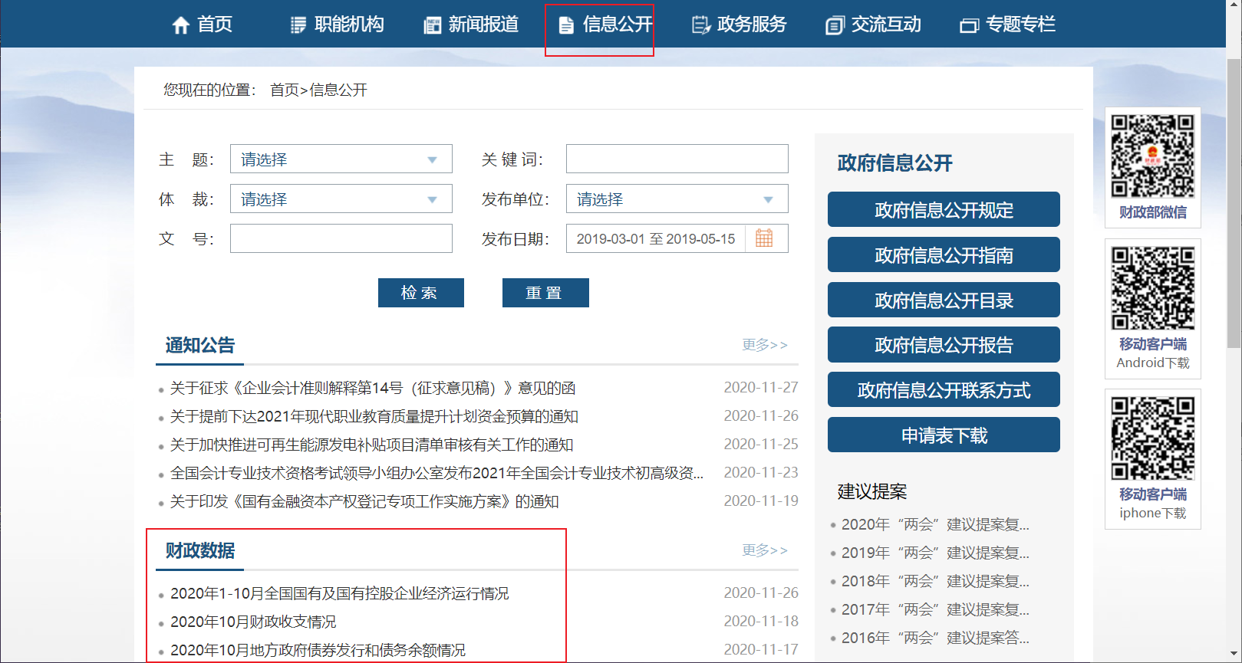Open 政府信息公开指南 button
Screen dimensions: 1242x663
click(x=944, y=255)
